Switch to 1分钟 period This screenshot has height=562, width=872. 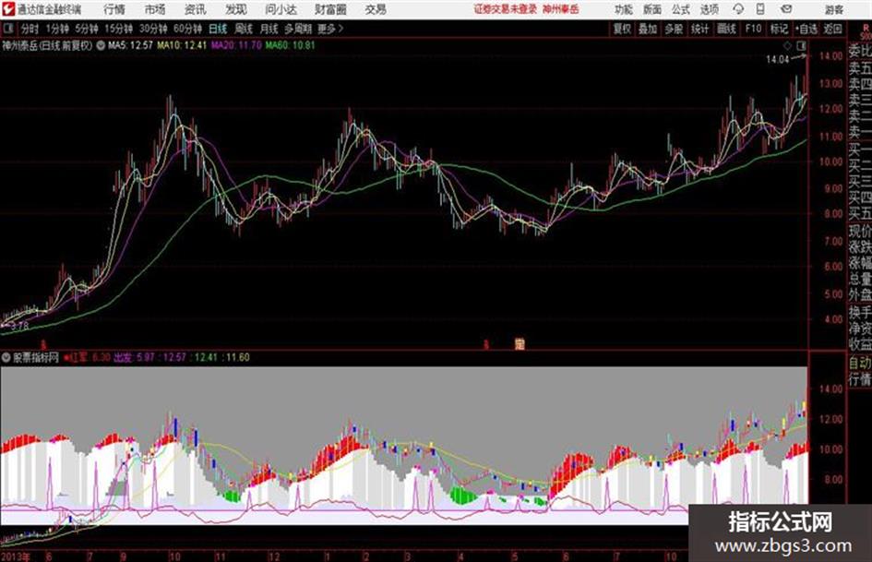57,29
